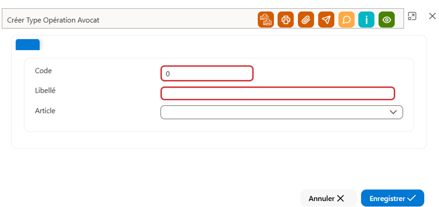Image resolution: width=439 pixels, height=207 pixels.
Task: Expand the Article list via chevron arrow
Action: tap(393, 112)
